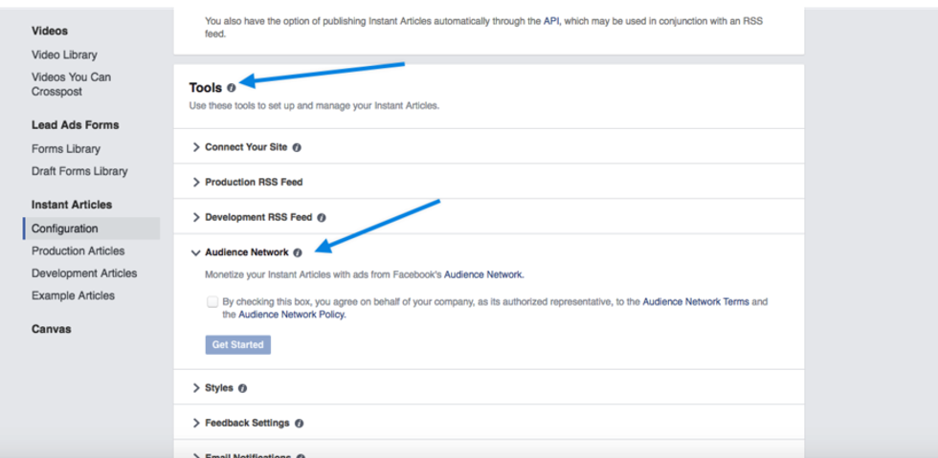Click info icon next to Tools heading
This screenshot has height=458, width=938.
(x=232, y=88)
